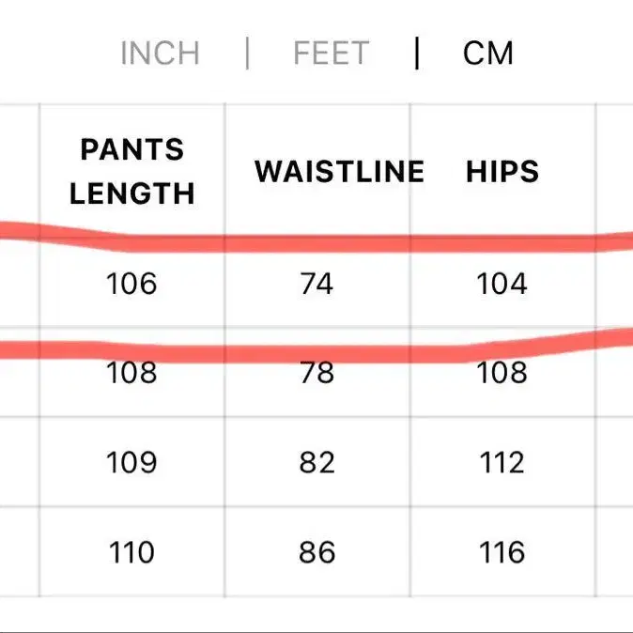Click the 108 value under HIPS
Image resolution: width=633 pixels, height=633 pixels.
[502, 373]
